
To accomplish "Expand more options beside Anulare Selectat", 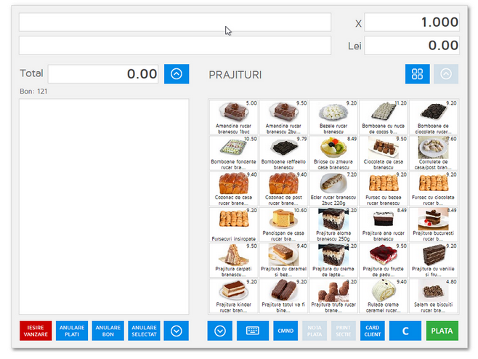I will pyautogui.click(x=176, y=331).
